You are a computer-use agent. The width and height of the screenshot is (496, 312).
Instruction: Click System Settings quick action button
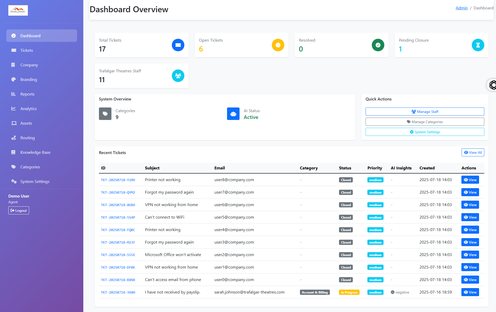coord(425,132)
